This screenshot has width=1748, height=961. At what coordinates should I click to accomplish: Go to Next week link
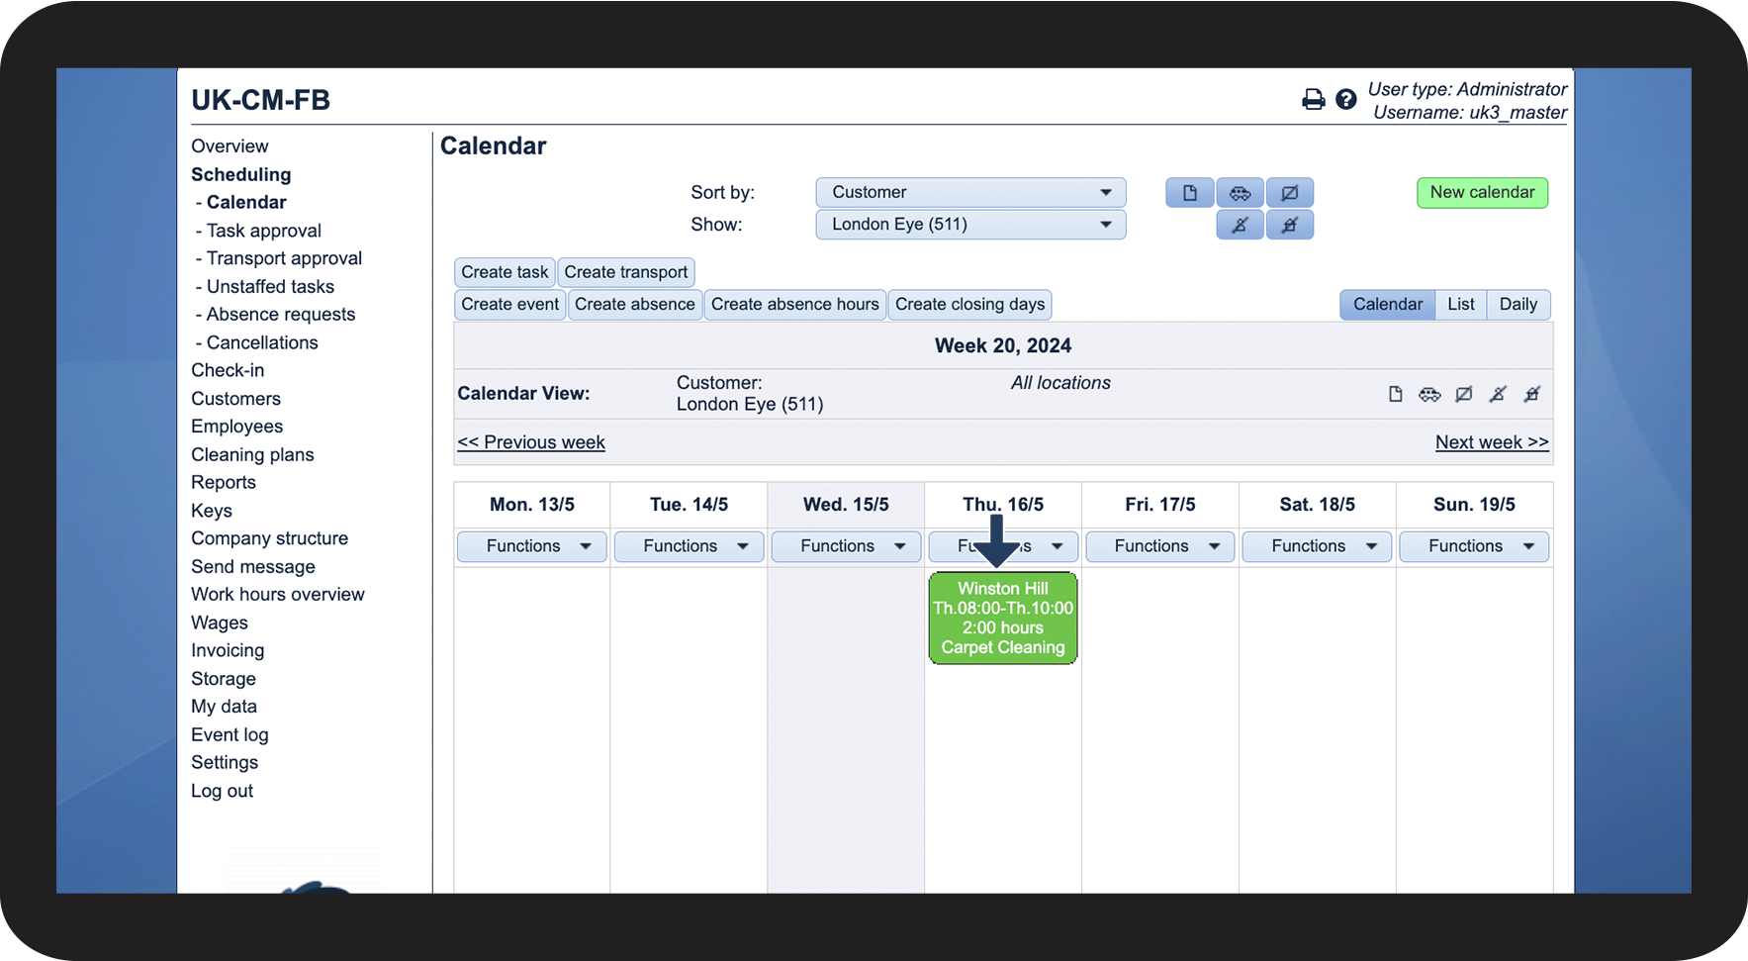(1492, 442)
